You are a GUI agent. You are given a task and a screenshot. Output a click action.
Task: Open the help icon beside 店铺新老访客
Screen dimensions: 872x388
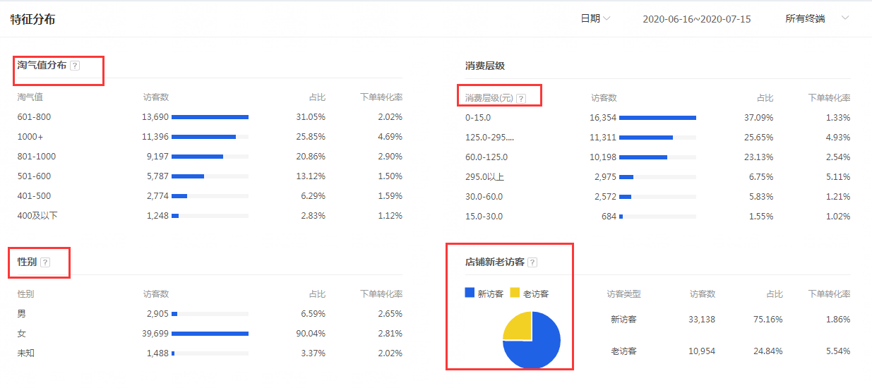(x=532, y=262)
